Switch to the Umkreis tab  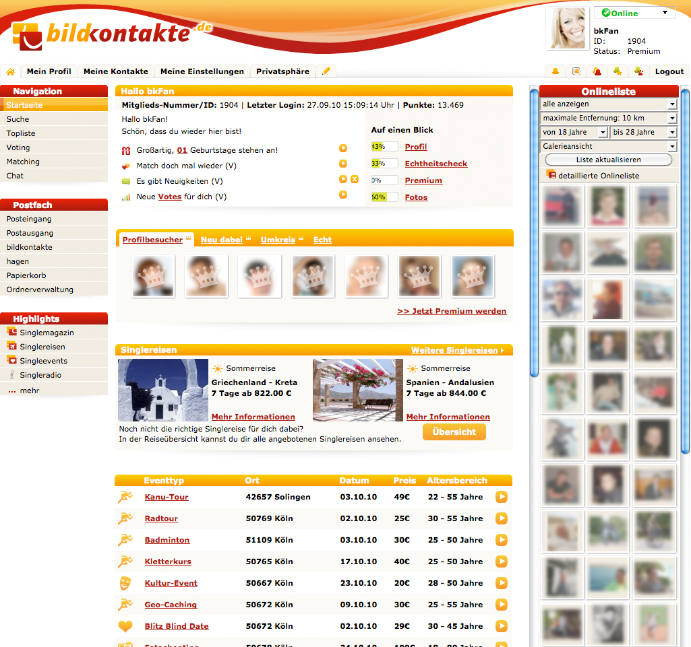click(278, 240)
